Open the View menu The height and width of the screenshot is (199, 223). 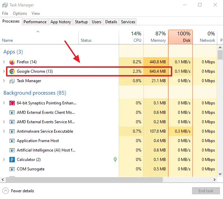point(36,13)
